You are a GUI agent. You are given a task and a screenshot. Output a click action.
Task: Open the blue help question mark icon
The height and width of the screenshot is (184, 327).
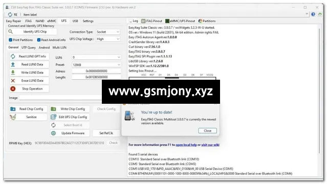[x=313, y=14]
